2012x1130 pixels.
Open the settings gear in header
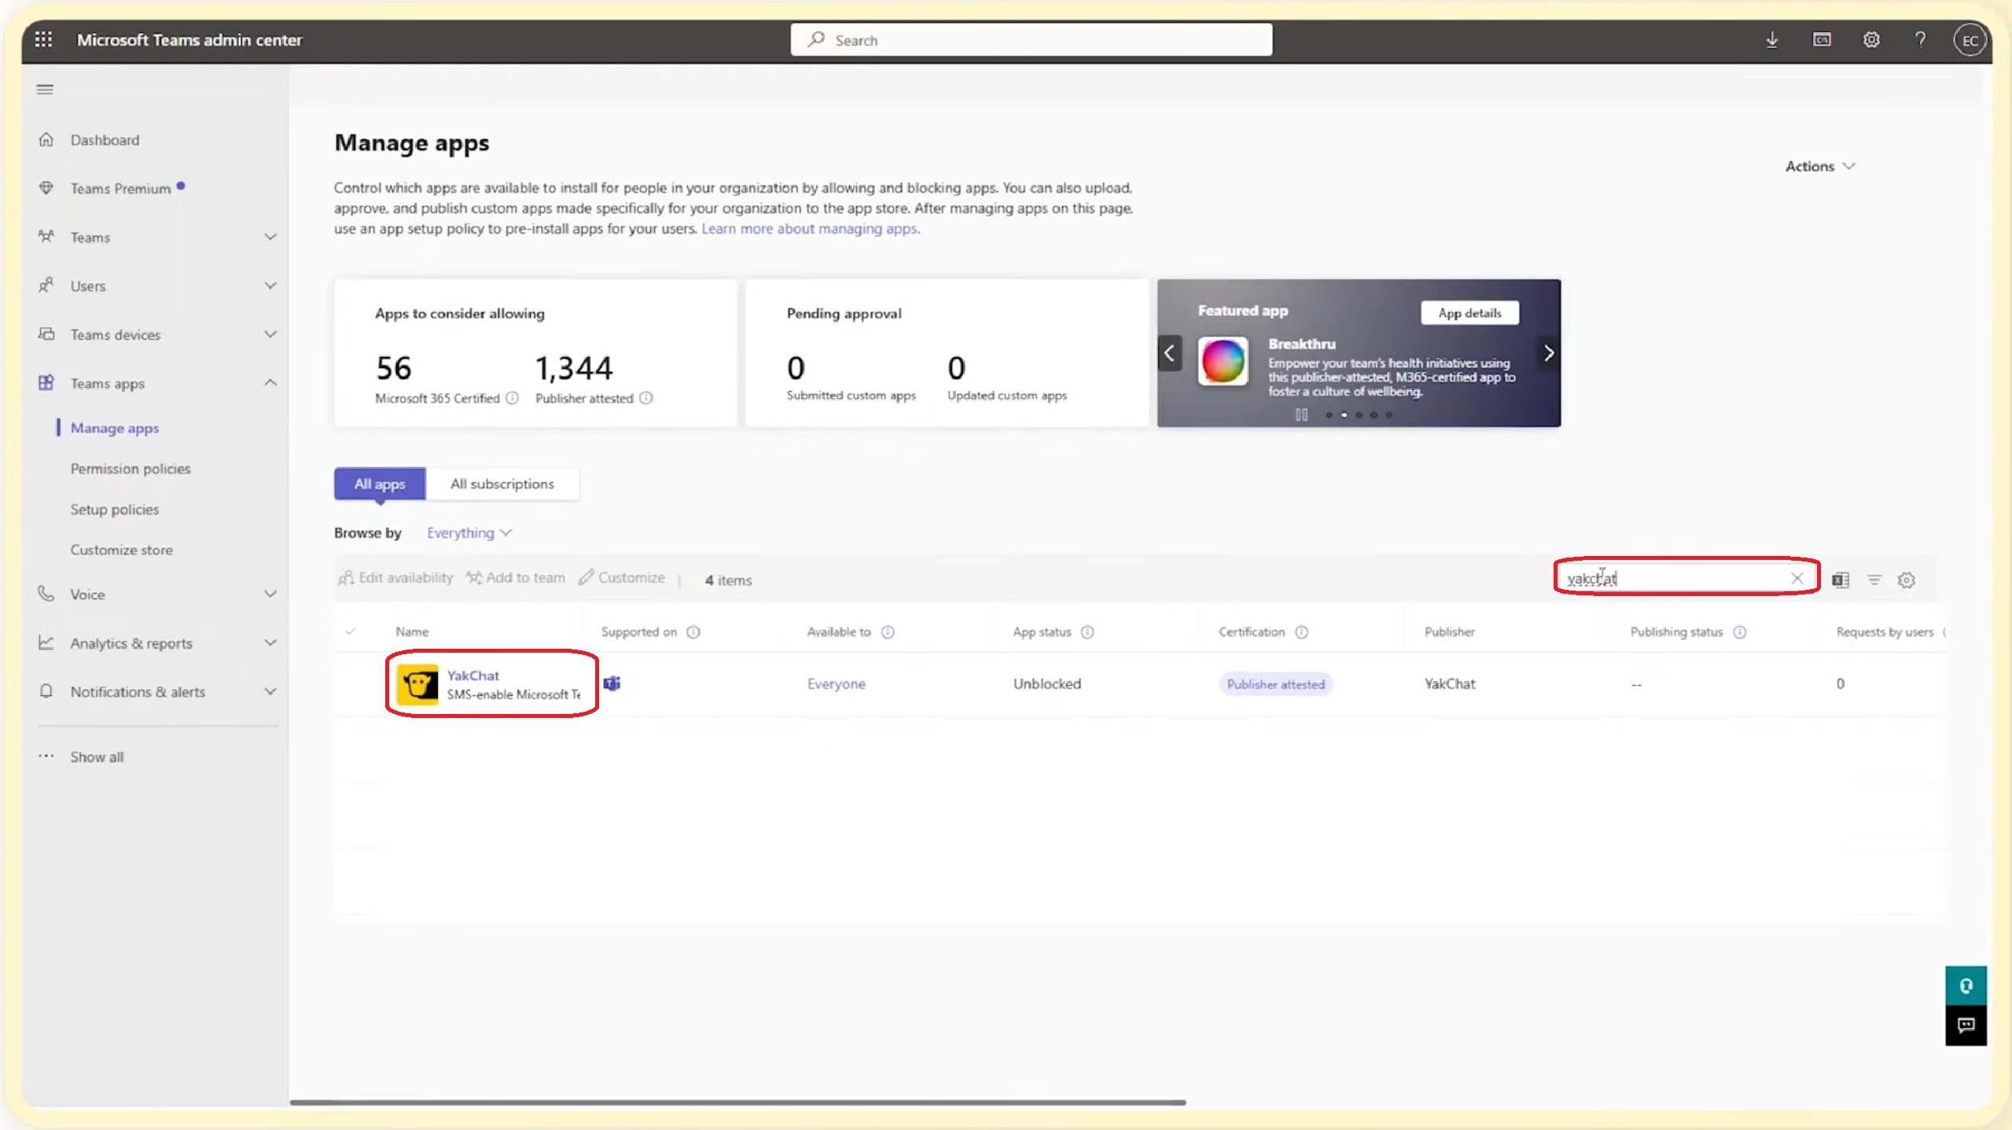point(1870,39)
